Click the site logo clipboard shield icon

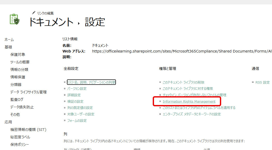(14, 19)
